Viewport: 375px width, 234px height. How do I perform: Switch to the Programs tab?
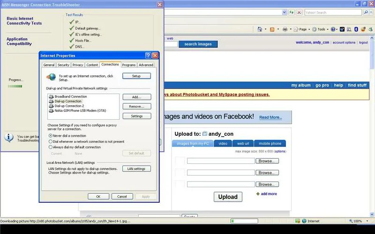[128, 65]
